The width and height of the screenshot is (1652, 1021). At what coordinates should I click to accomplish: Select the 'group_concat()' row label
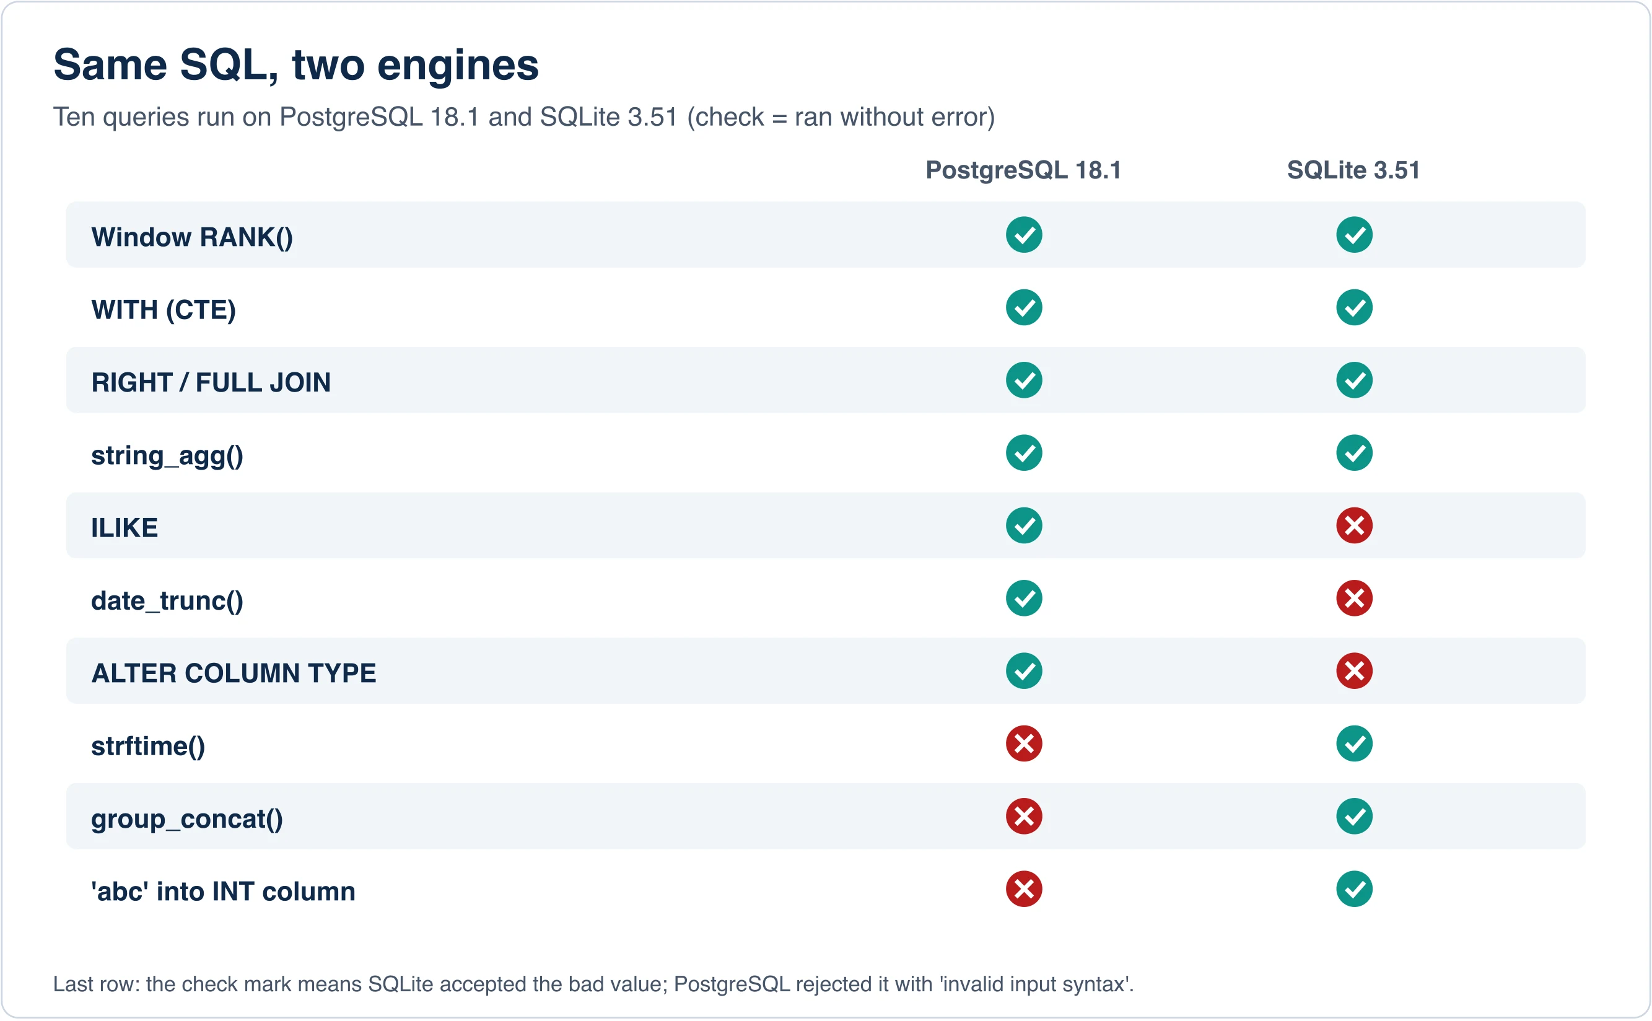pos(187,819)
